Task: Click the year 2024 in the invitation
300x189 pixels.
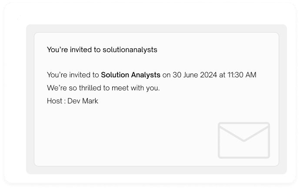Action: 208,75
